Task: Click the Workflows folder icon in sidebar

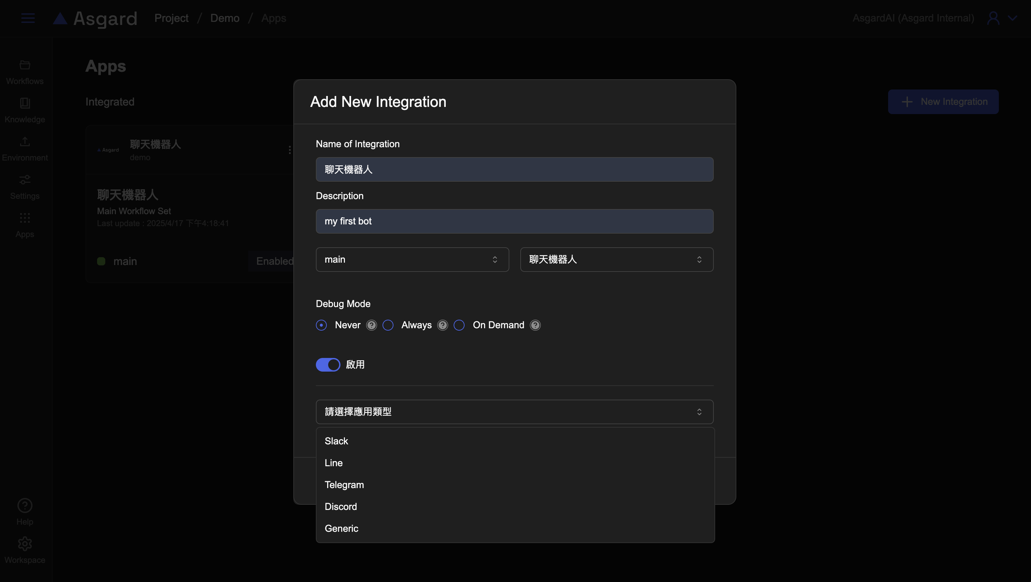Action: click(25, 65)
